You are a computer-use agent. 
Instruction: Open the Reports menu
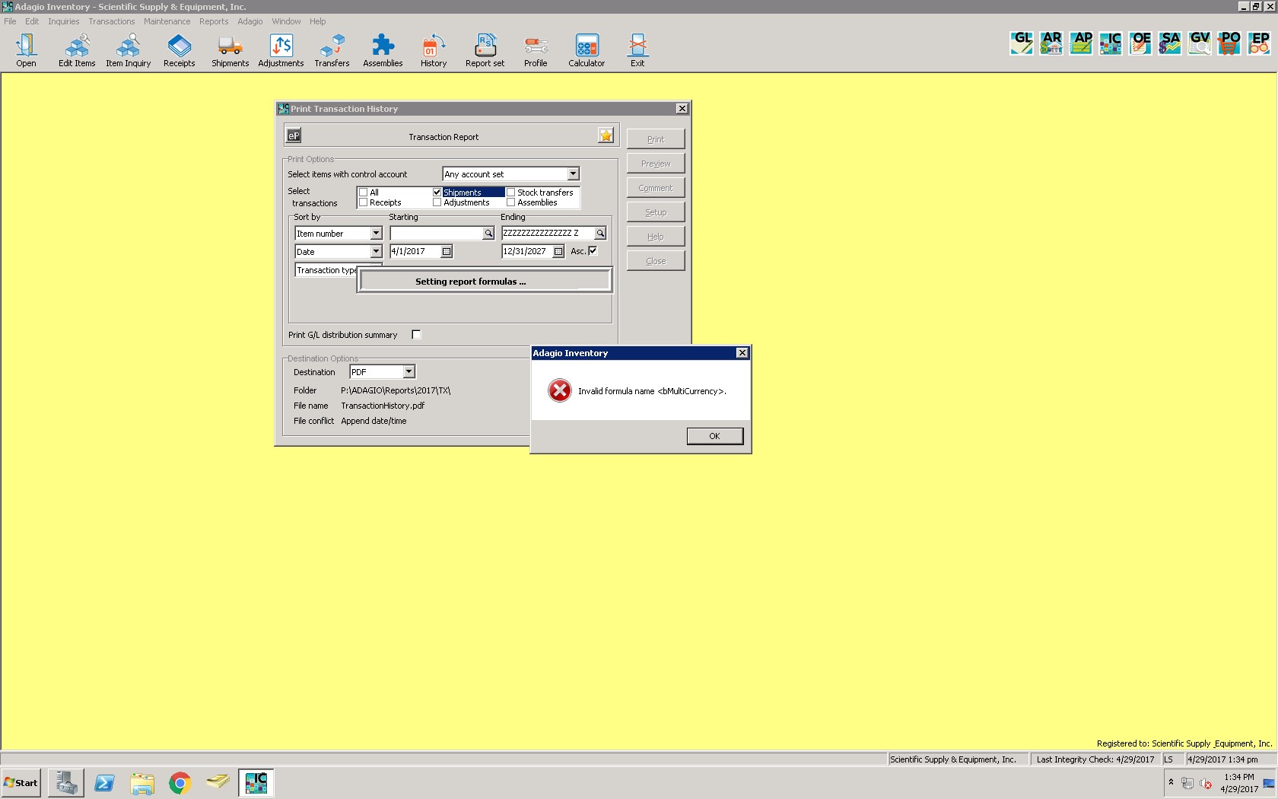tap(214, 21)
